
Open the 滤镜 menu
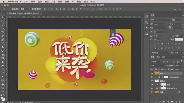pos(67,1)
